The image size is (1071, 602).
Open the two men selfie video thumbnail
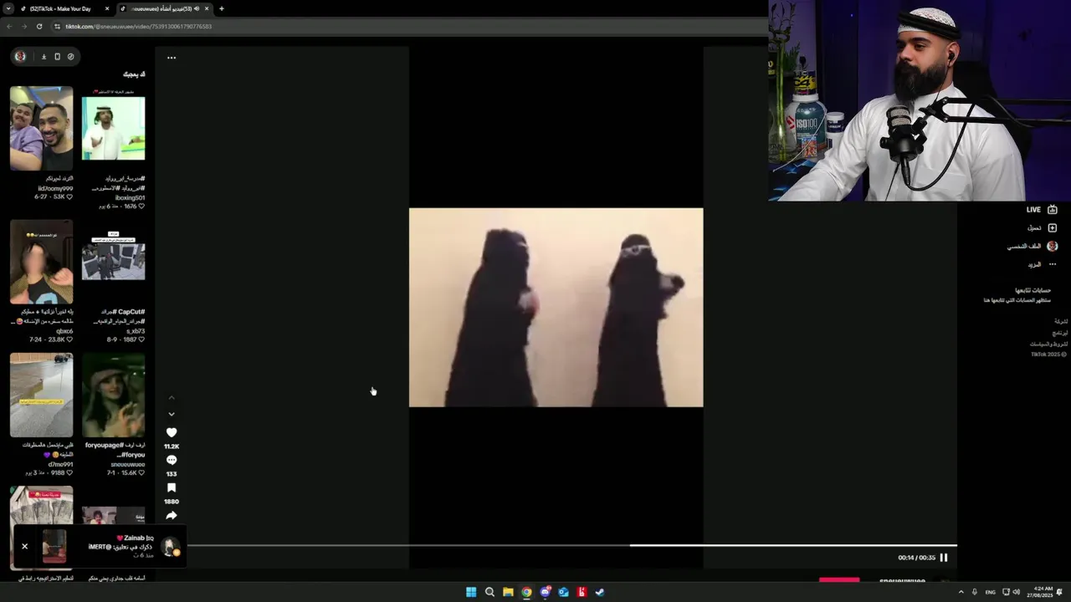(41, 128)
